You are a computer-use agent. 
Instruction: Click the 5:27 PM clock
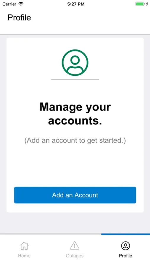76,4
